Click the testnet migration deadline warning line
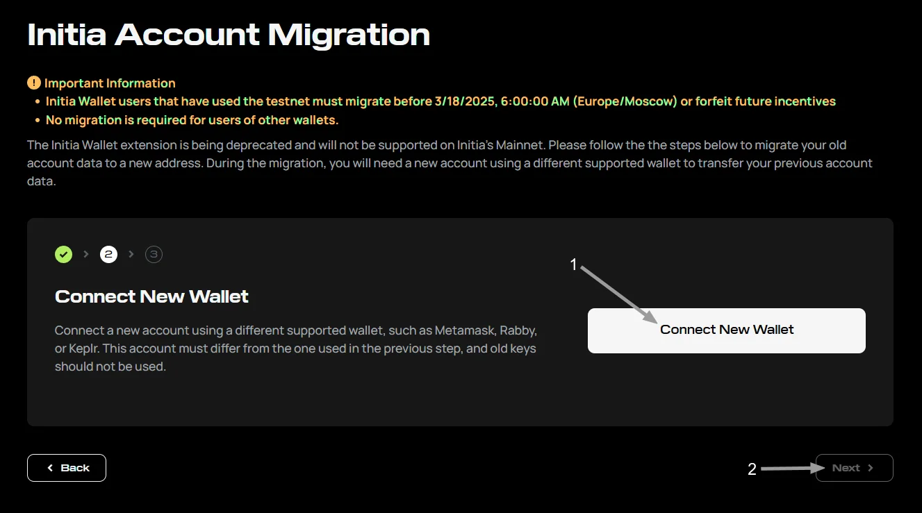This screenshot has height=513, width=922. (441, 101)
